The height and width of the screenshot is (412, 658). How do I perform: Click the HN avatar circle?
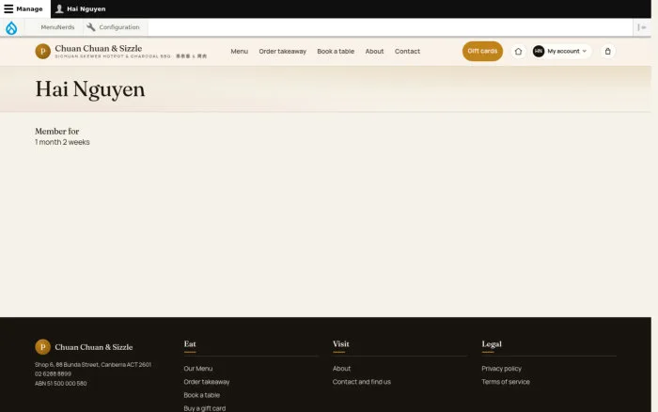coord(539,51)
